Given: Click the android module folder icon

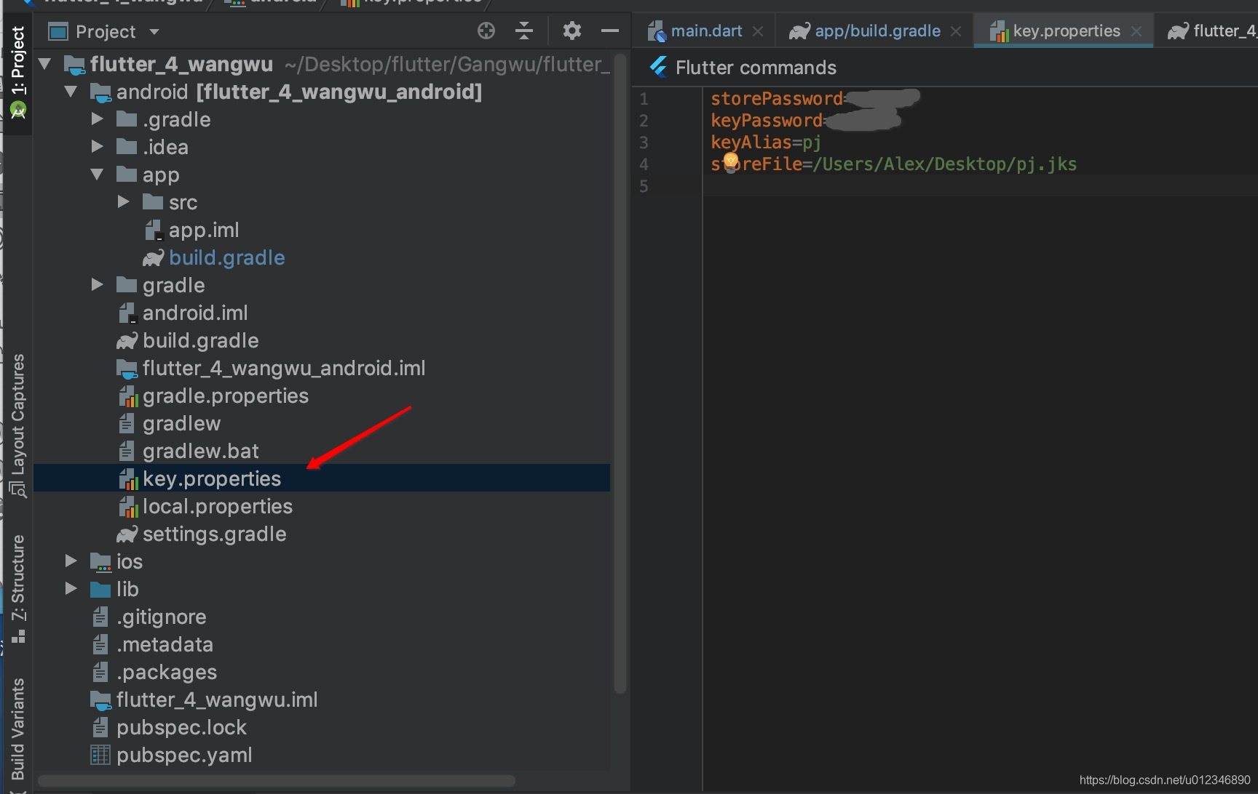Looking at the screenshot, I should click(x=100, y=92).
